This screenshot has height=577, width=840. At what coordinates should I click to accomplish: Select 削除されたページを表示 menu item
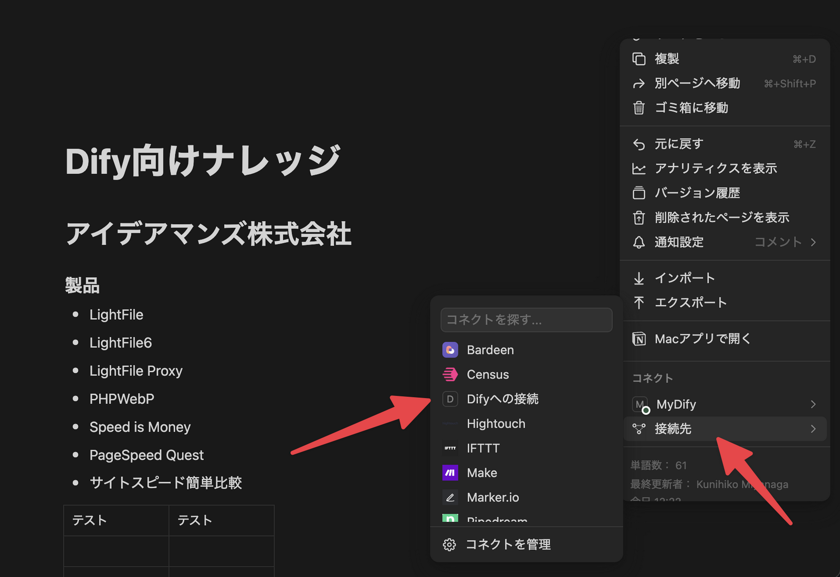click(724, 217)
